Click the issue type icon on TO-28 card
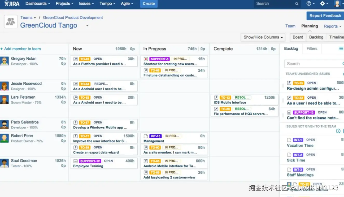The image size is (344, 197). [216, 109]
